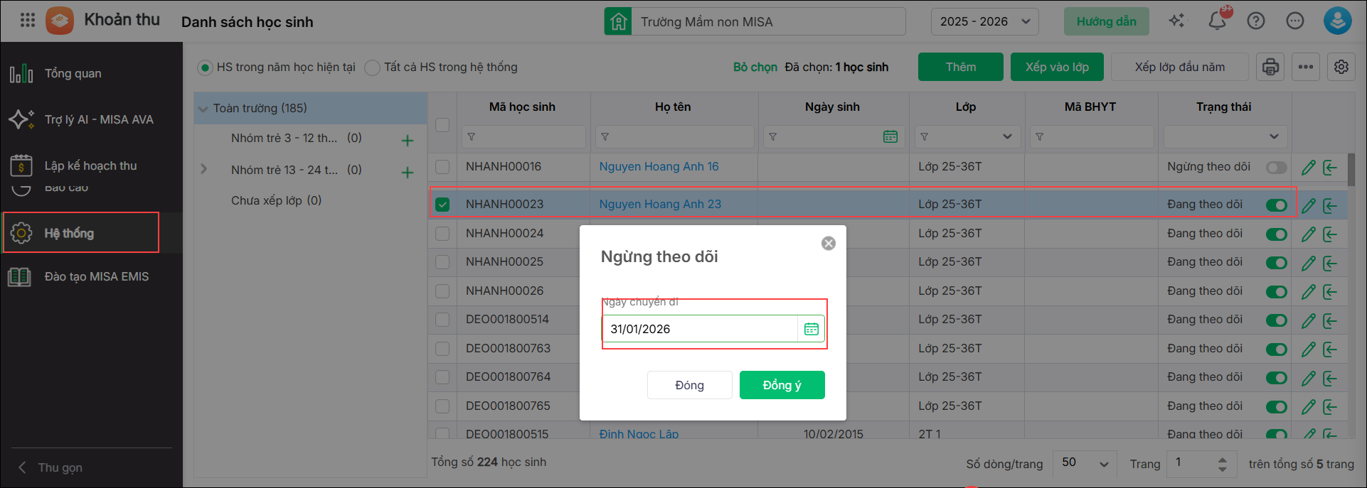This screenshot has height=488, width=1367.
Task: Click the school house icon beside Trường Mầm non MISA
Action: 618,21
